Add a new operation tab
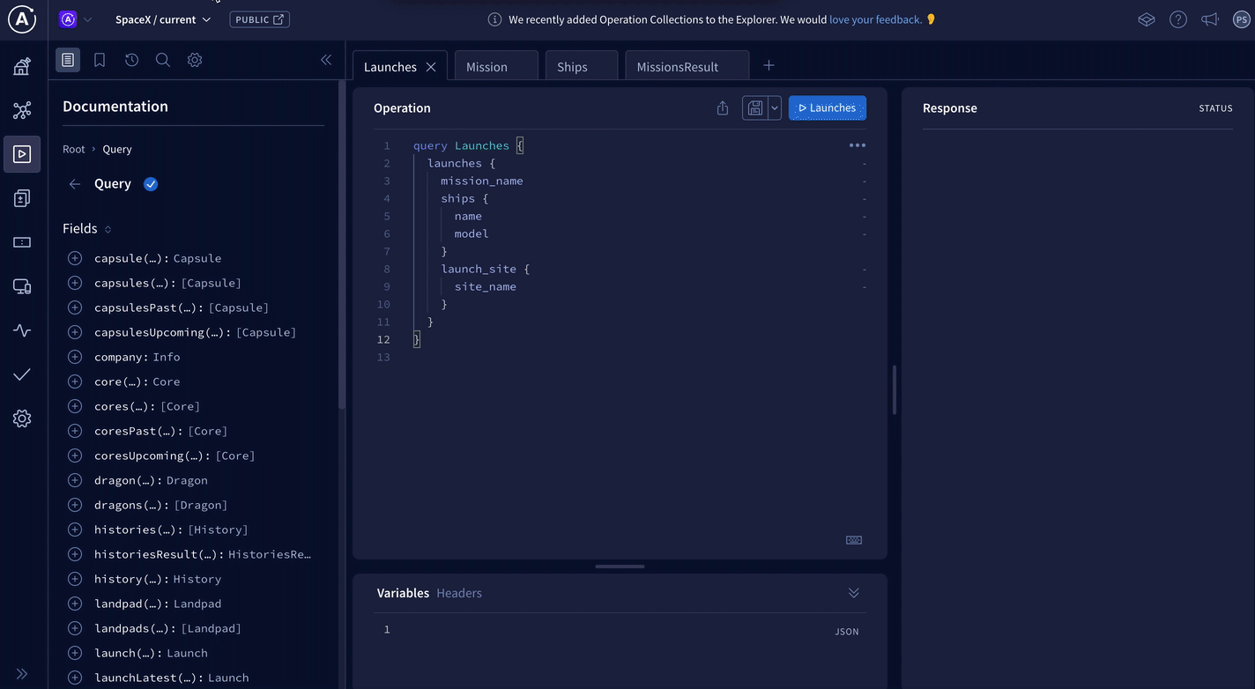 pyautogui.click(x=769, y=65)
